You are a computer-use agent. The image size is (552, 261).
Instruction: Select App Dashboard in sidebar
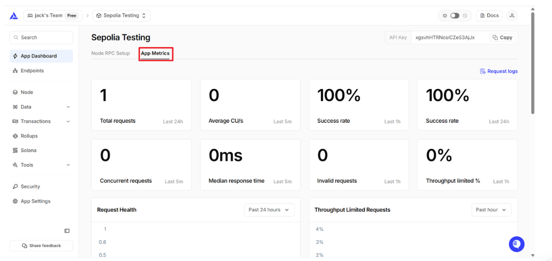(41, 56)
